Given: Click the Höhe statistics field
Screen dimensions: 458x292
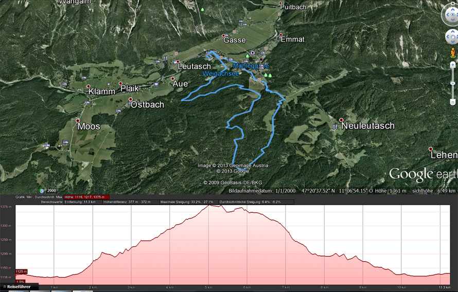Looking at the screenshot, I should coord(86,197).
